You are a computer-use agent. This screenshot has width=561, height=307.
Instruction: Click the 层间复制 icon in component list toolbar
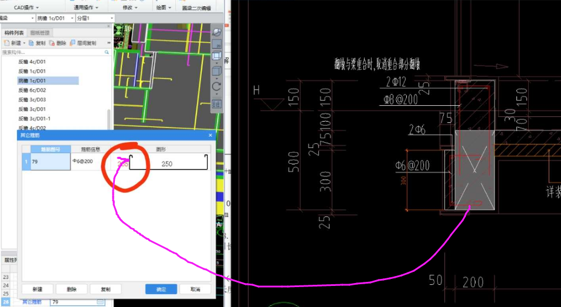tap(72, 43)
